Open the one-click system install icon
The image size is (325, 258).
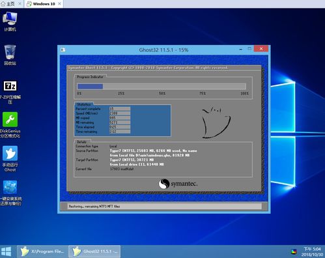[x=10, y=193]
